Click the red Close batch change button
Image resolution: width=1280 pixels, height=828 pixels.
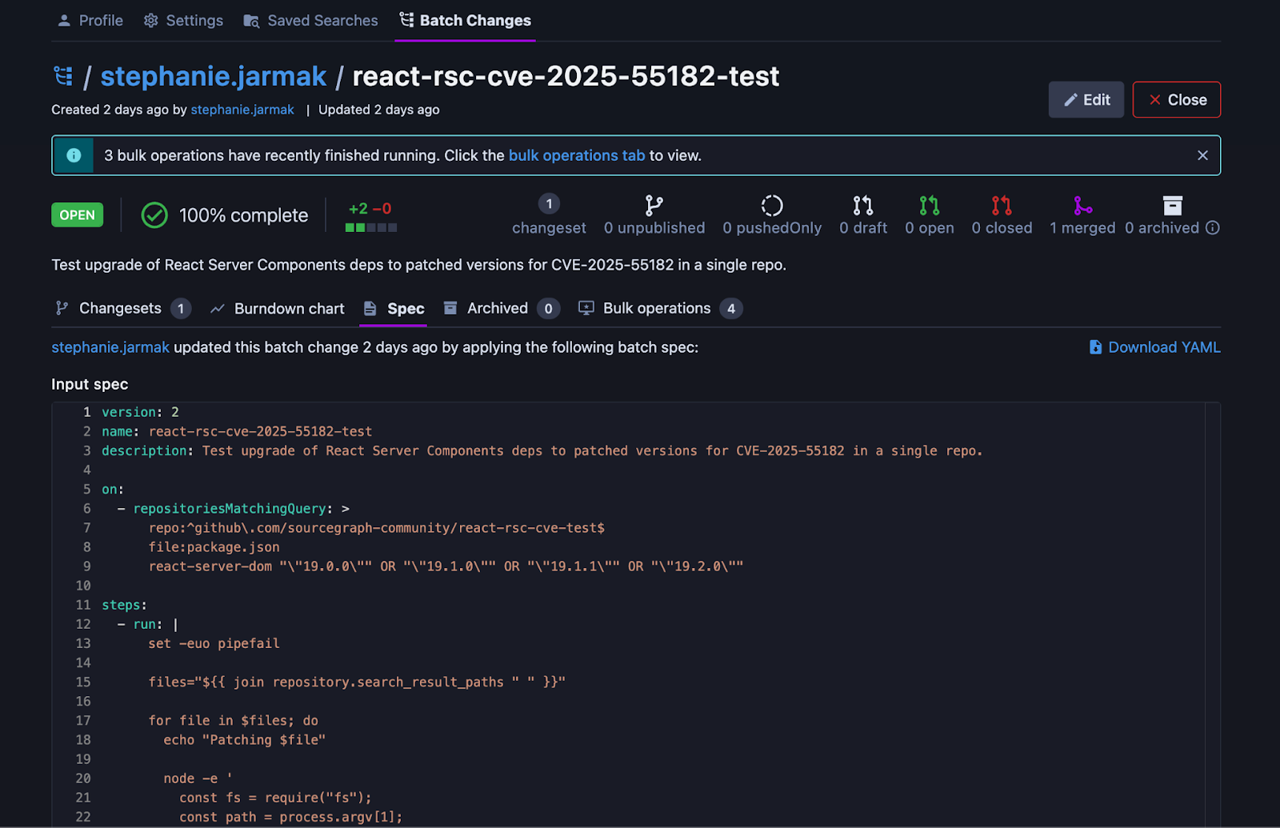[x=1176, y=100]
